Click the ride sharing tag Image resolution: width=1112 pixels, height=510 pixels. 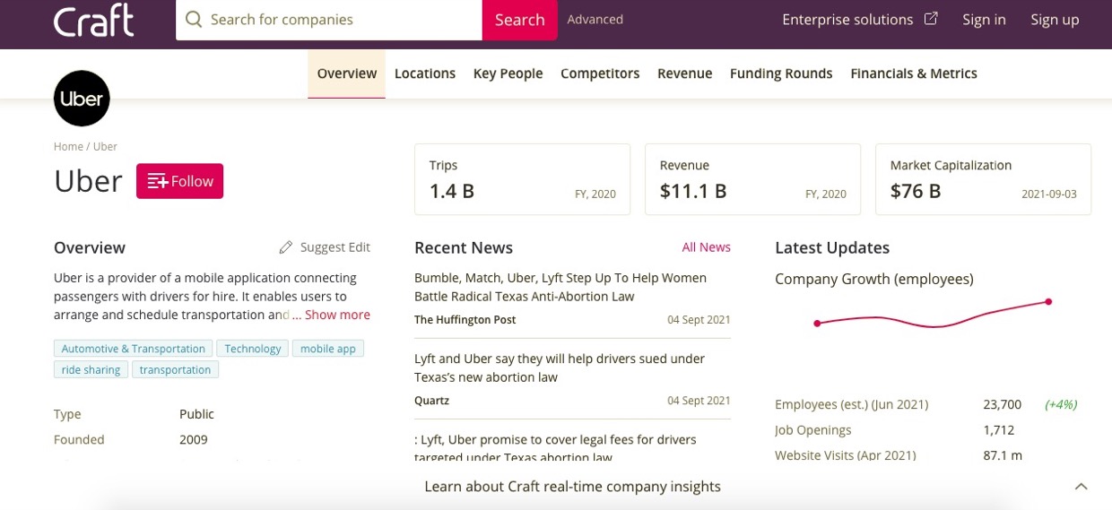click(91, 369)
